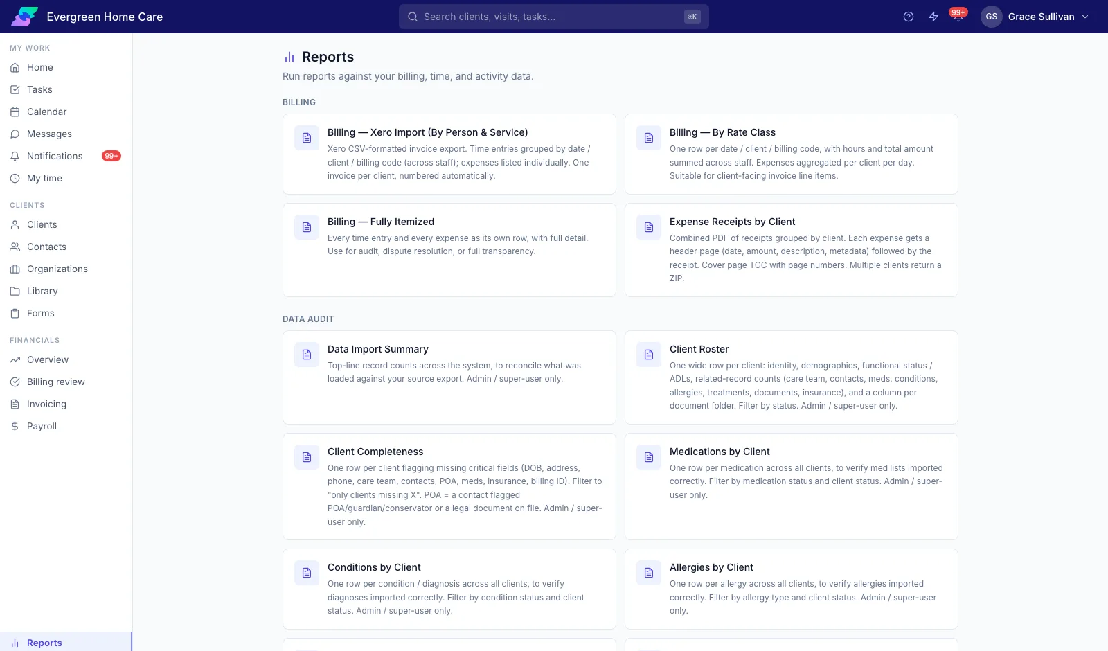
Task: Click the document icon on Client Roster card
Action: (x=649, y=355)
